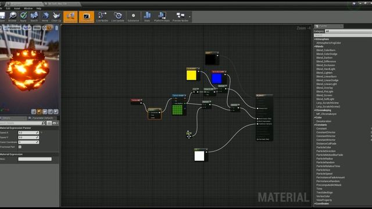Click the Preview Nodes toolbar icon
Screen dimensions: 372x209
[x=180, y=17]
